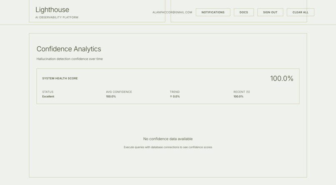Screen dimensions: 336x185
Task: Click the Status label
Action: 48,92
